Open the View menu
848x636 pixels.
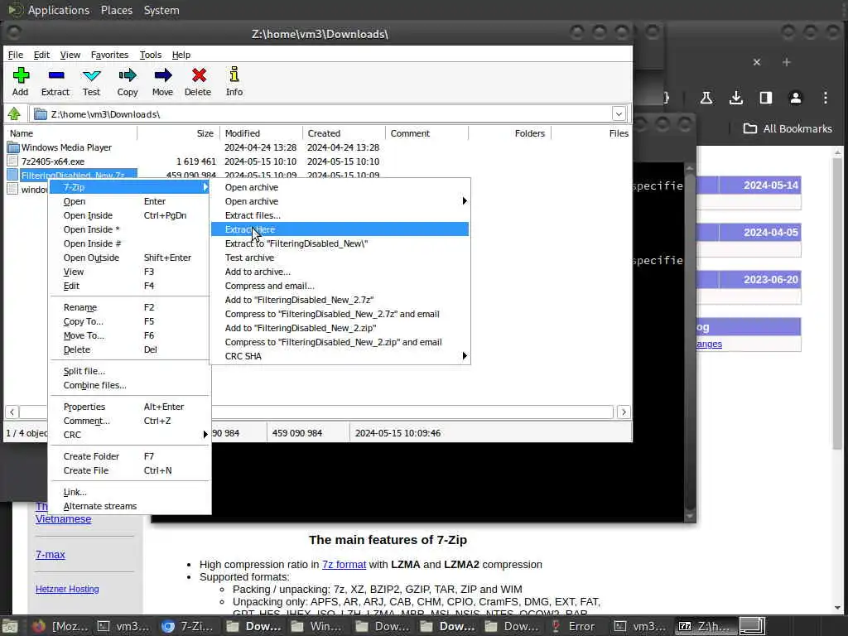coord(70,55)
